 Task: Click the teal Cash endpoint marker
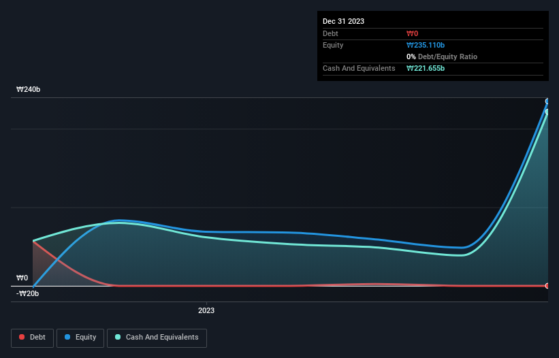click(x=547, y=112)
